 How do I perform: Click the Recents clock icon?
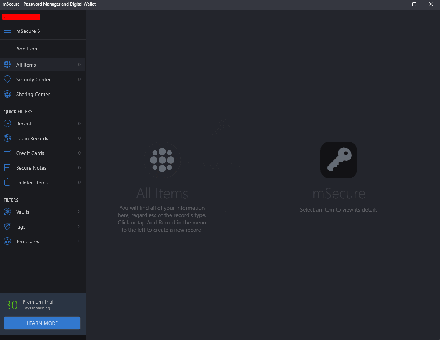pyautogui.click(x=7, y=124)
